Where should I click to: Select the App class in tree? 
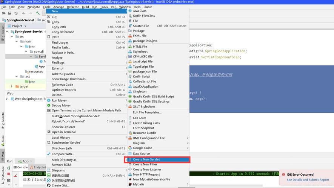40,67
